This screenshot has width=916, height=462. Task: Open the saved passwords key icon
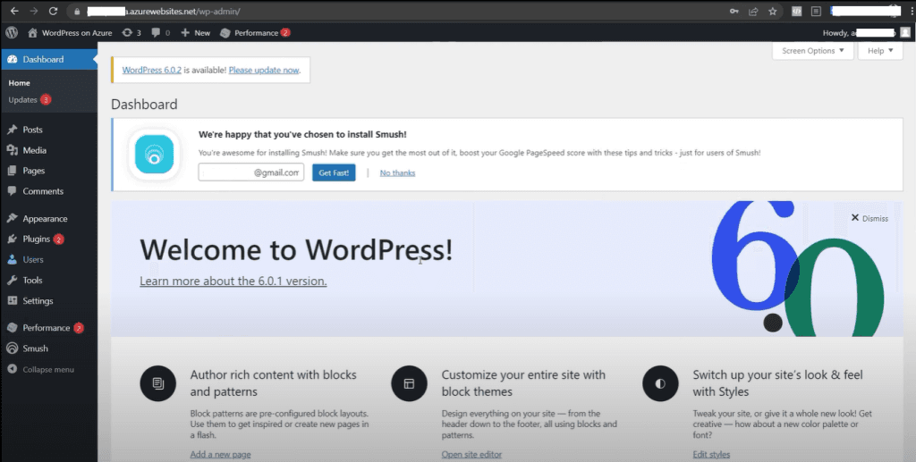(734, 11)
